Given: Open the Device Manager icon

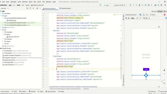Looking at the screenshot, I should pyautogui.click(x=158, y=5).
